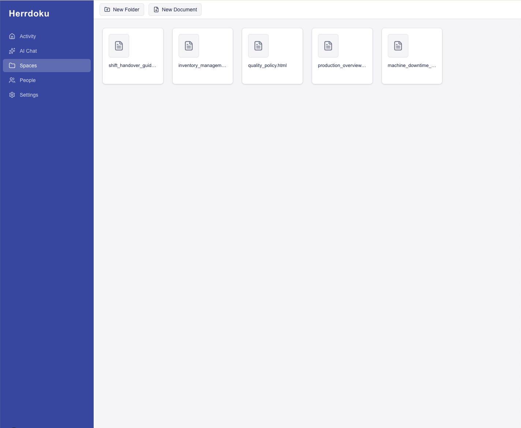Click the quality_policy.html file icon
The height and width of the screenshot is (428, 521).
point(258,46)
